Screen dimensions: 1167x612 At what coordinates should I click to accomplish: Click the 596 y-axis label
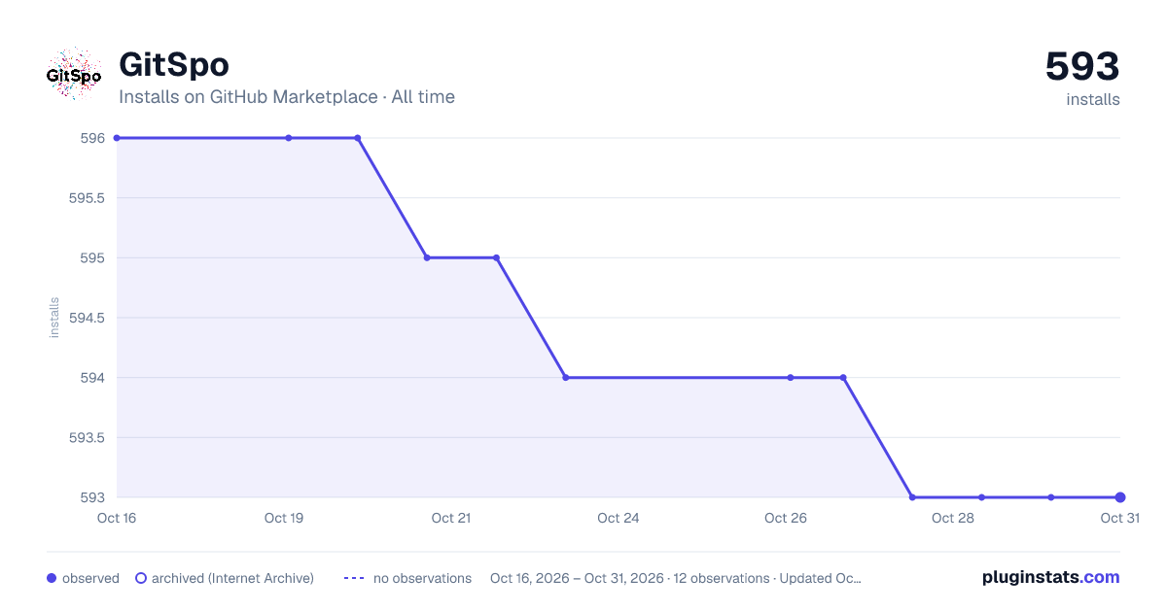click(x=92, y=138)
